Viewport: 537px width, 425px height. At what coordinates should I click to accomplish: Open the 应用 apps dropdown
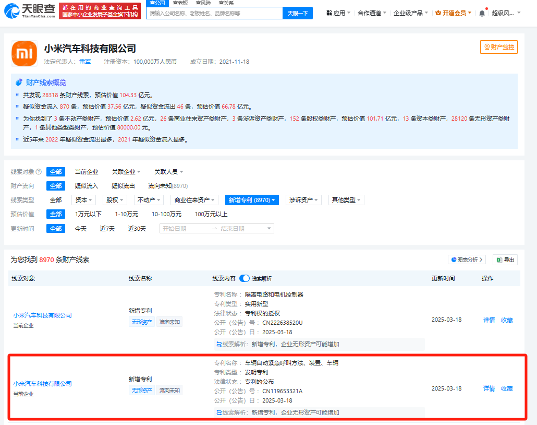[x=338, y=13]
